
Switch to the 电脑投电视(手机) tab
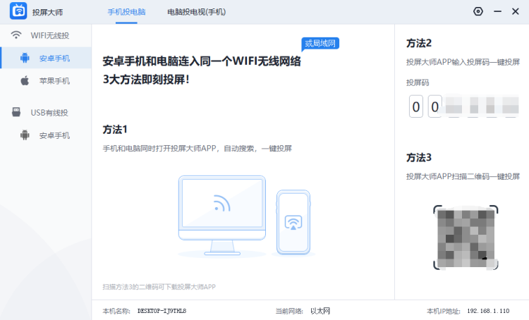[196, 12]
